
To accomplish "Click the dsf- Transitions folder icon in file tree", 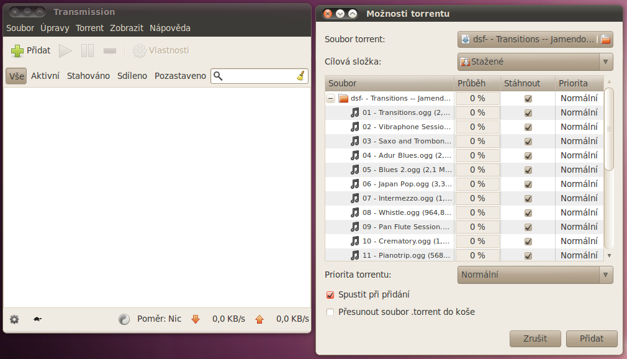I will pyautogui.click(x=343, y=99).
